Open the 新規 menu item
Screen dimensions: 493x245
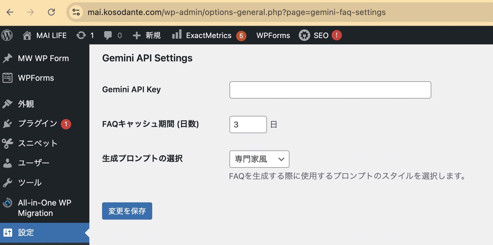point(153,35)
